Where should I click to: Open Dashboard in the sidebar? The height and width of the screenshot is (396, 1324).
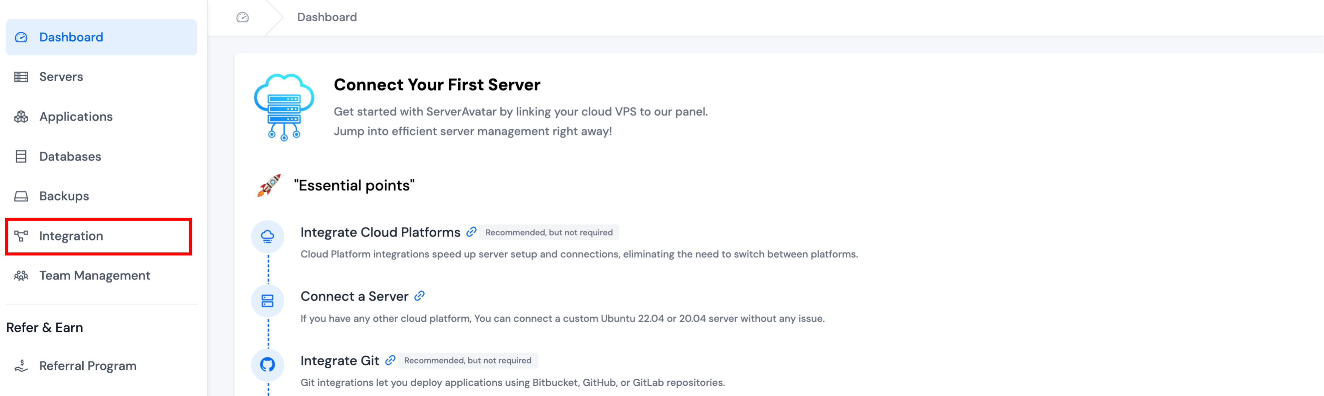click(71, 37)
